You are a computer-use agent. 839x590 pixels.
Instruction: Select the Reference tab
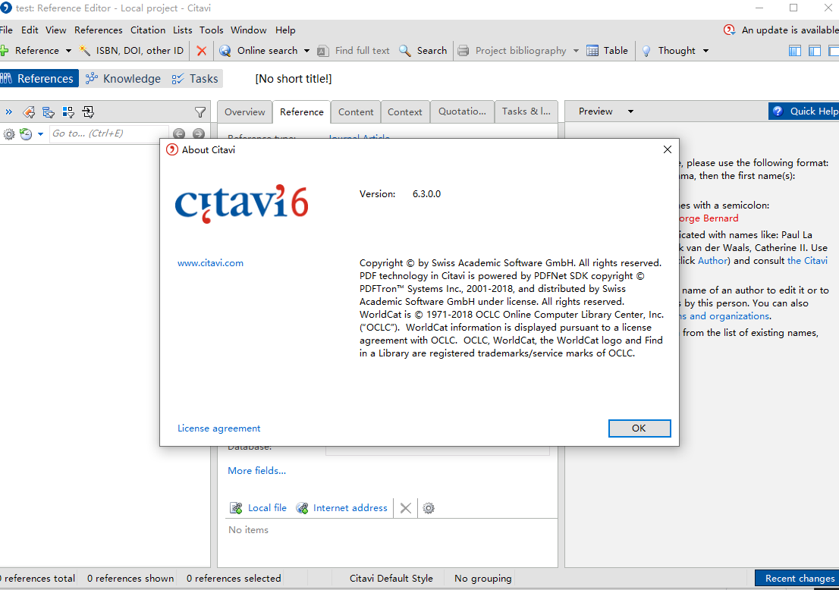coord(302,111)
